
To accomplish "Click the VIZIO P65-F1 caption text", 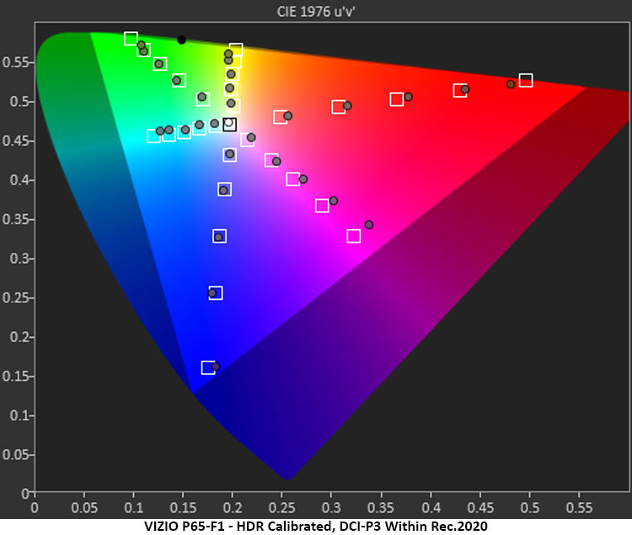I will click(x=316, y=525).
